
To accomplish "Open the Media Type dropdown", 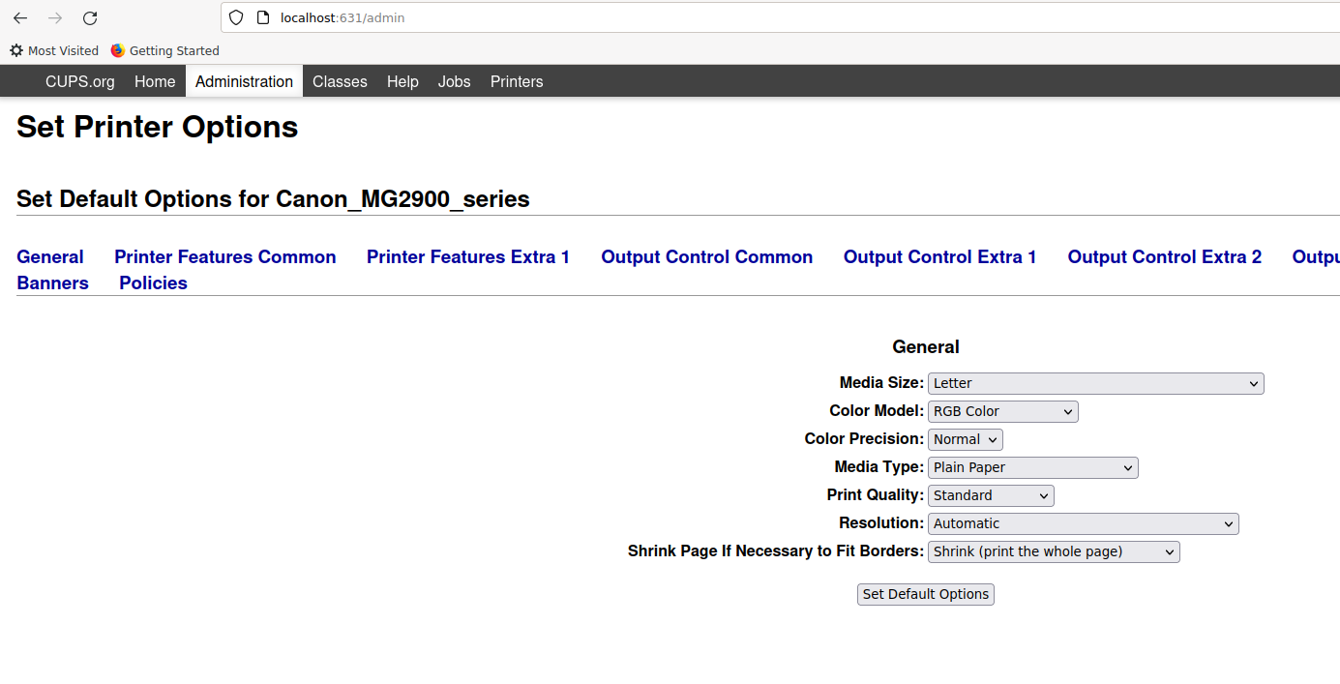I will 1032,467.
